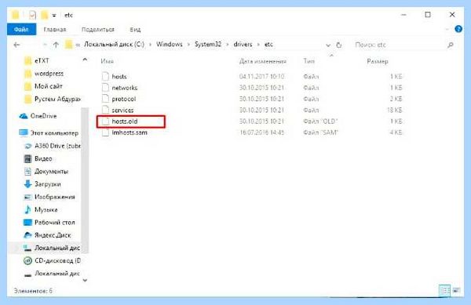Select the services file icon
Screen dimensions: 471x305
(x=105, y=110)
